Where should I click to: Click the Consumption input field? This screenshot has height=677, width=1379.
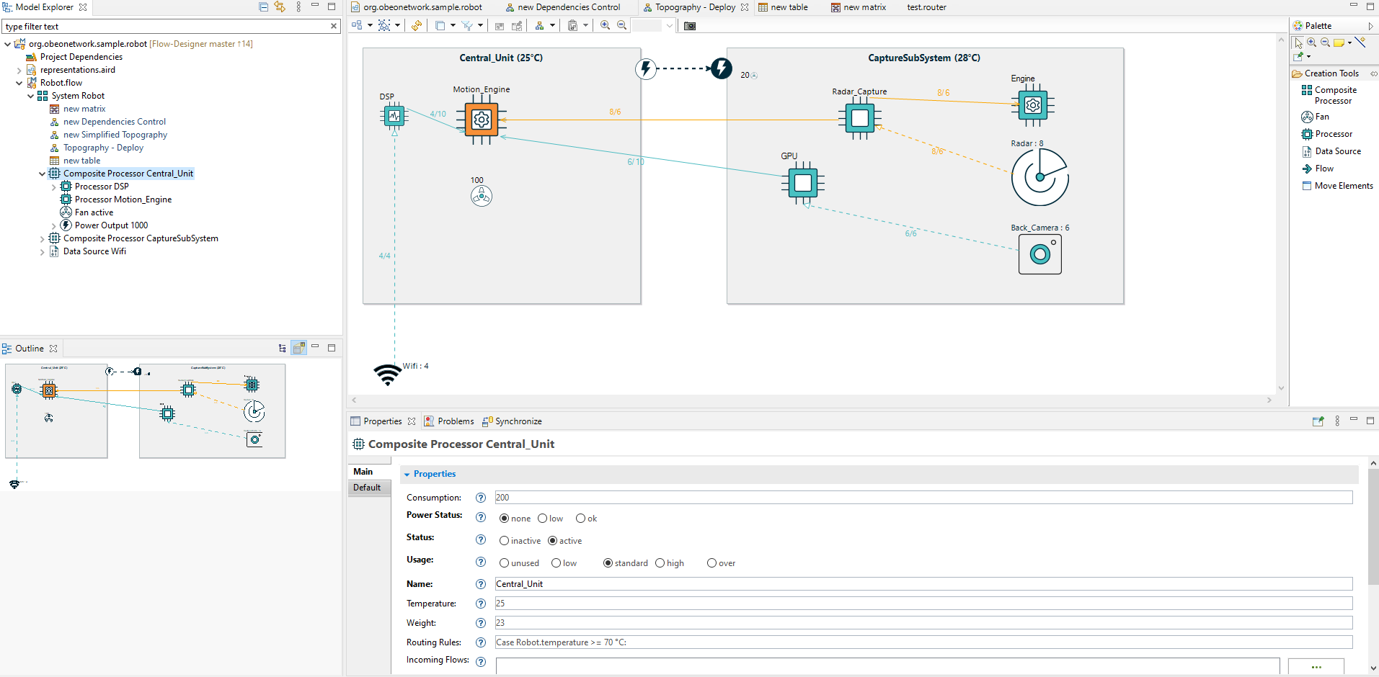[923, 498]
